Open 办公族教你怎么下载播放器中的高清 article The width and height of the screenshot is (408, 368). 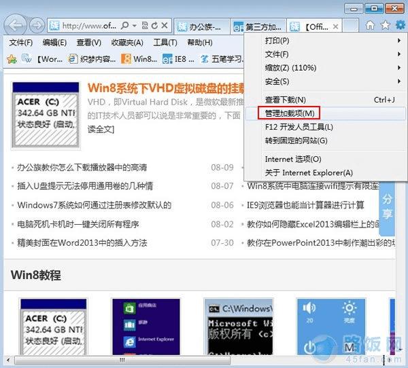click(x=82, y=168)
